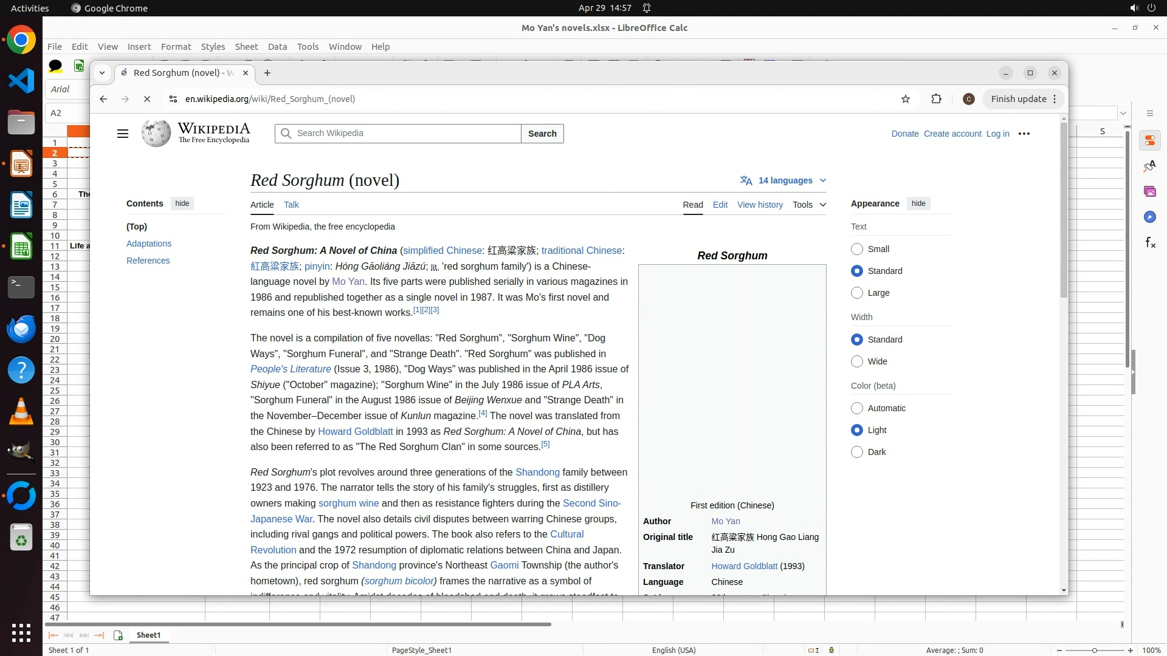1167x656 pixels.
Task: Open the Calc sidebar Navigator icon
Action: (x=1150, y=217)
